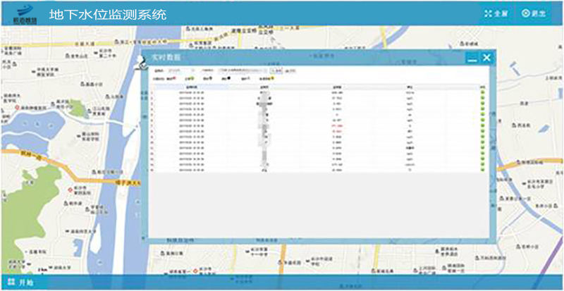The image size is (564, 291).
Task: Click the boat icon beside 实时数据 title
Action: click(141, 63)
